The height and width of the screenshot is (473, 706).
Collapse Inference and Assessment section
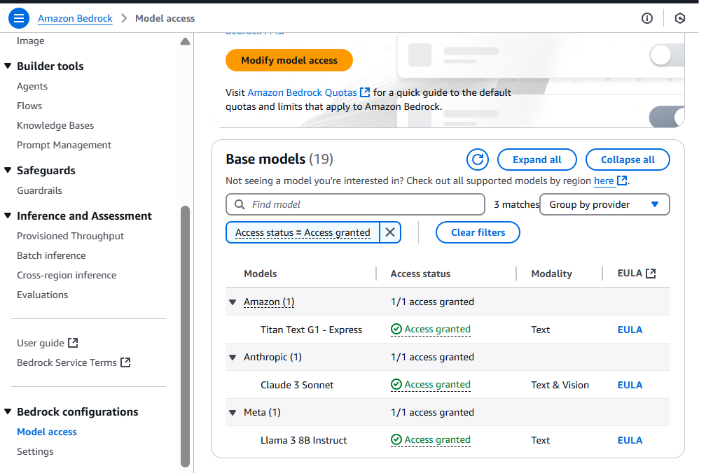(x=8, y=216)
